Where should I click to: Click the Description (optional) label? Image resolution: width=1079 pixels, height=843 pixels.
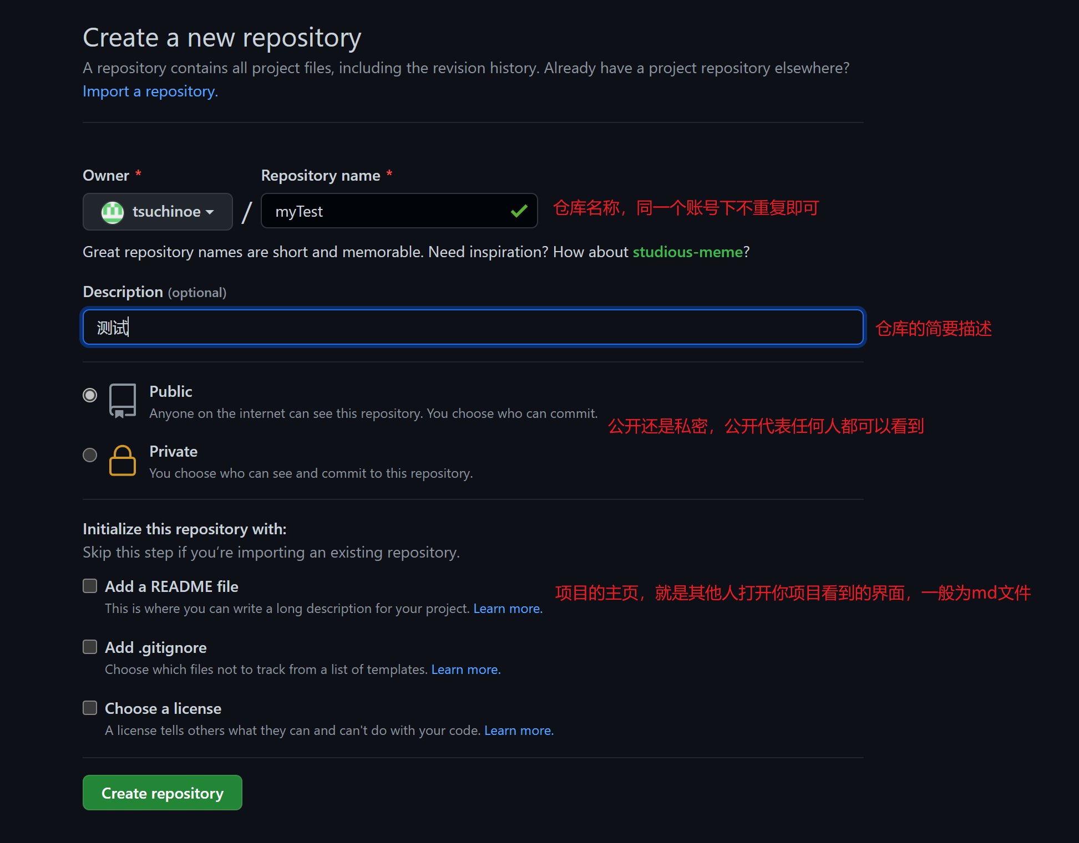click(155, 292)
